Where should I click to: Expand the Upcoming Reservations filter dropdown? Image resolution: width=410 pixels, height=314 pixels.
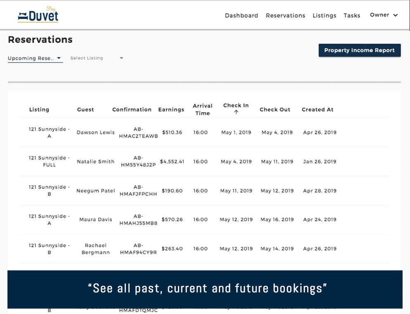click(35, 58)
